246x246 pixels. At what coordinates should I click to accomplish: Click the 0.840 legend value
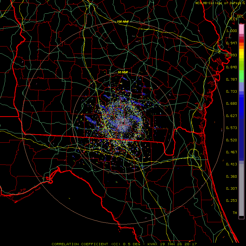coord(232,67)
